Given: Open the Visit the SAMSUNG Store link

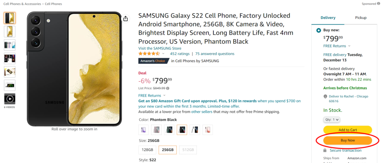Looking at the screenshot, I should point(160,48).
